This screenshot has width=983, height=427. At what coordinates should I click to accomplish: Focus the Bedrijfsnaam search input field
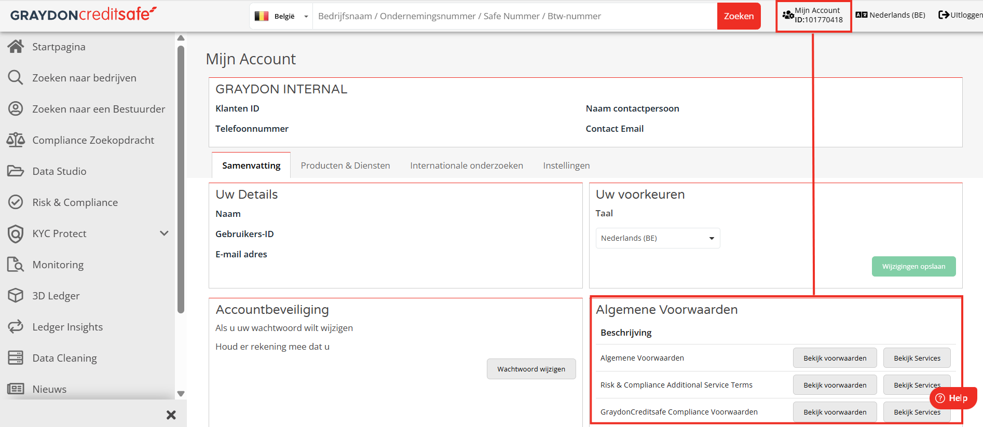(514, 16)
